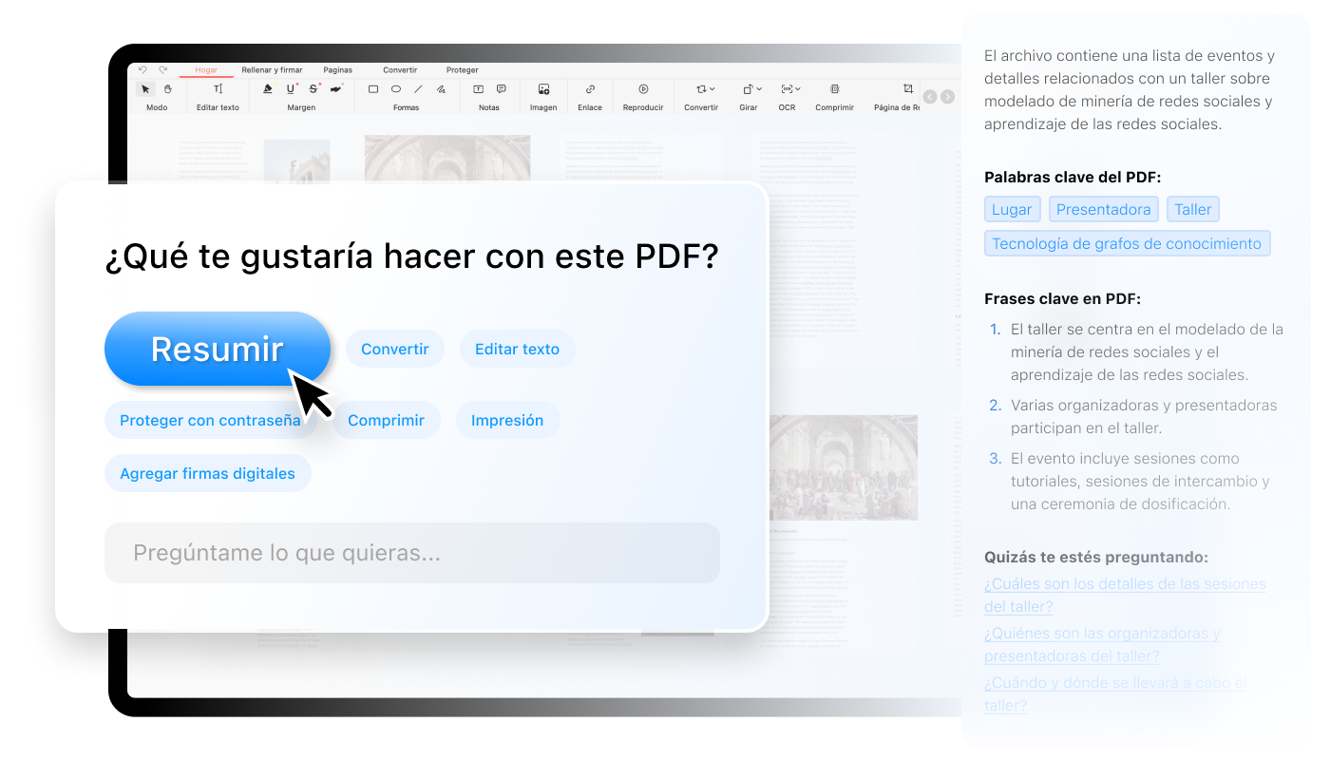The width and height of the screenshot is (1330, 760).
Task: Click the Presentadora keyword tag
Action: 1103,209
